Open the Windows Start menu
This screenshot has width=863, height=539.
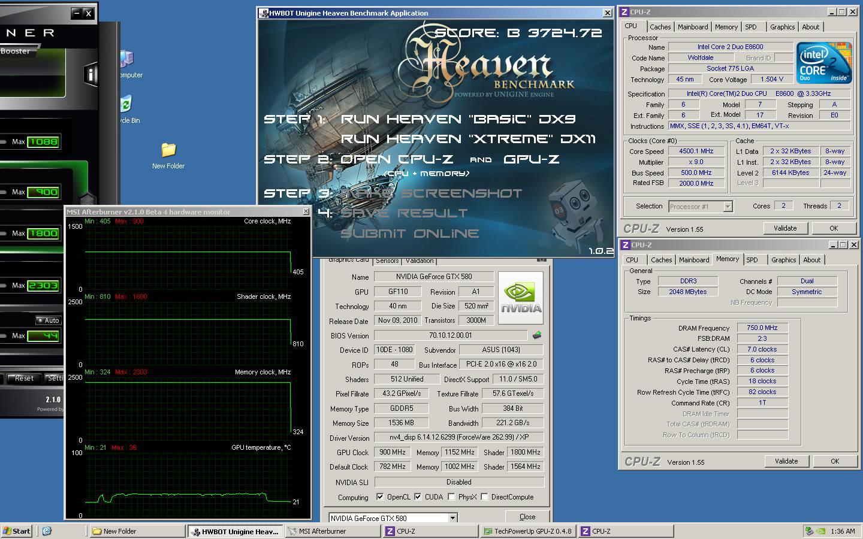pos(17,531)
